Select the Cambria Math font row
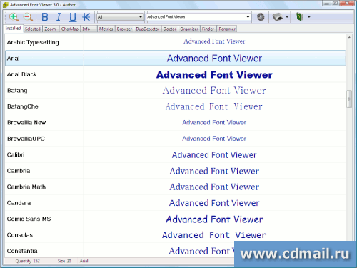Viewport: 357px width, 268px height. coord(176,187)
